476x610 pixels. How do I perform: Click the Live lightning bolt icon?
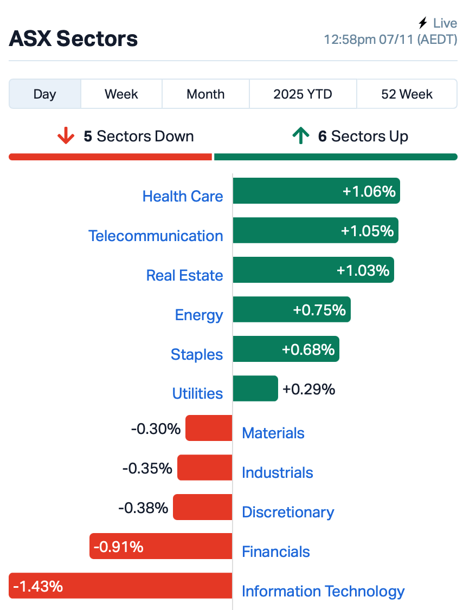tap(423, 23)
